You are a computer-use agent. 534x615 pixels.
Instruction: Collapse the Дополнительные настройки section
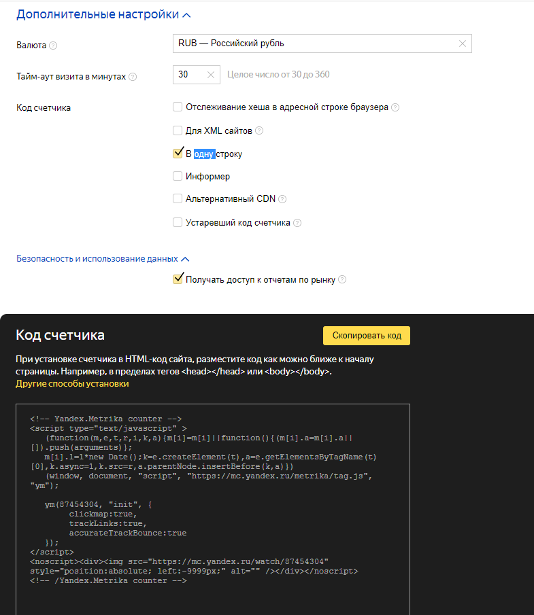tap(103, 14)
